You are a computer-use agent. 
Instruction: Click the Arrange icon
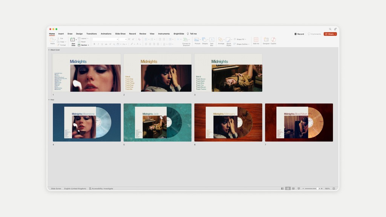[x=221, y=40]
